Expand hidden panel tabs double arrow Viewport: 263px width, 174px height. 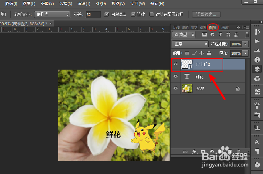point(238,28)
